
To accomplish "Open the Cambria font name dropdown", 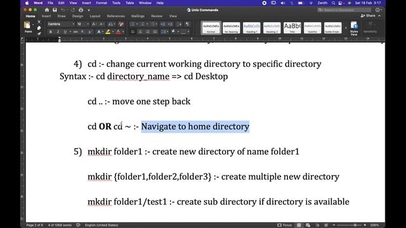I will coord(74,24).
